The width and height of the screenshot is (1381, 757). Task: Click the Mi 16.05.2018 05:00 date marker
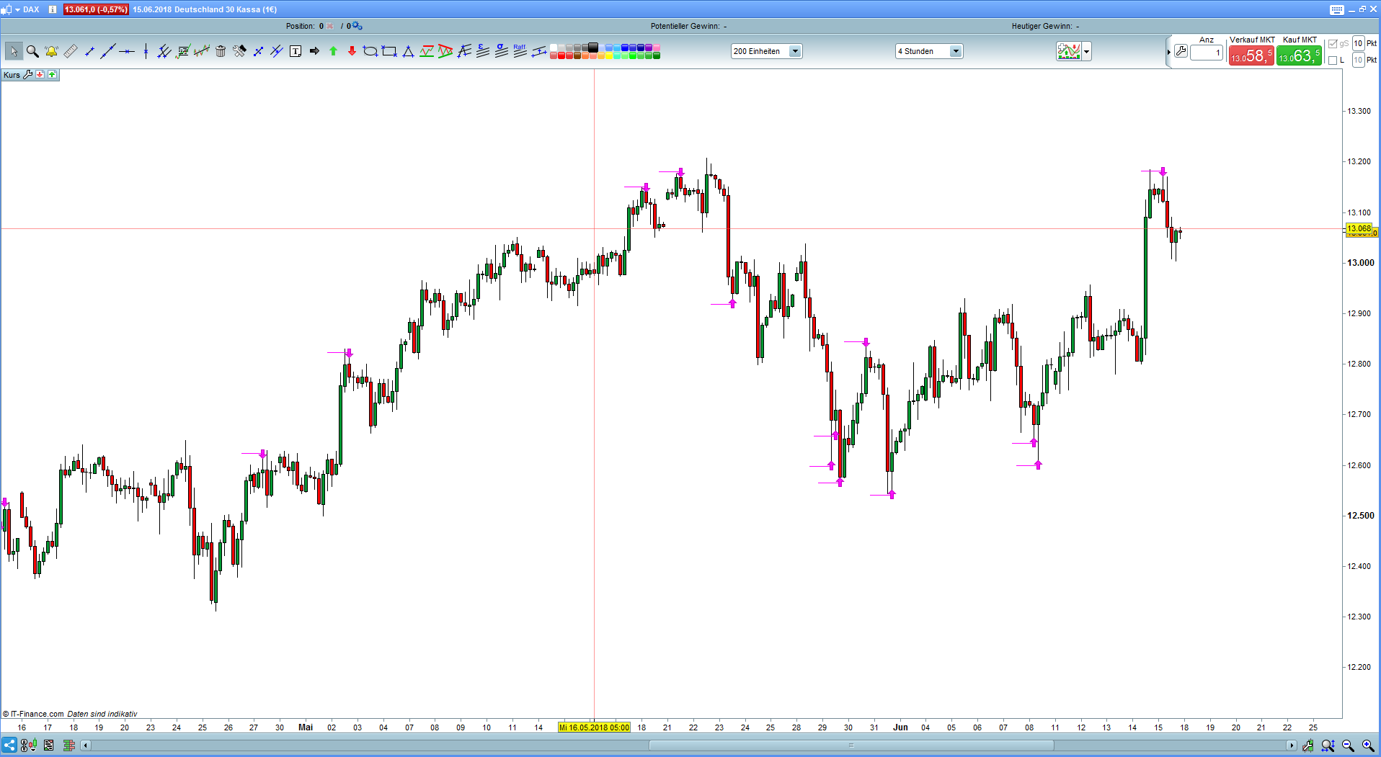(594, 727)
